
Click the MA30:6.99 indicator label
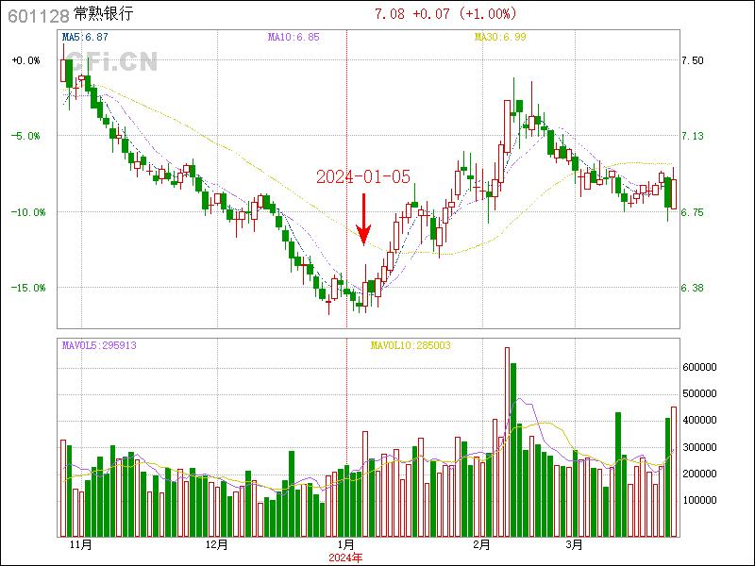tap(500, 37)
